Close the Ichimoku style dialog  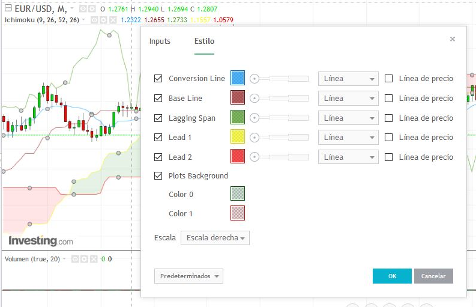click(x=453, y=39)
